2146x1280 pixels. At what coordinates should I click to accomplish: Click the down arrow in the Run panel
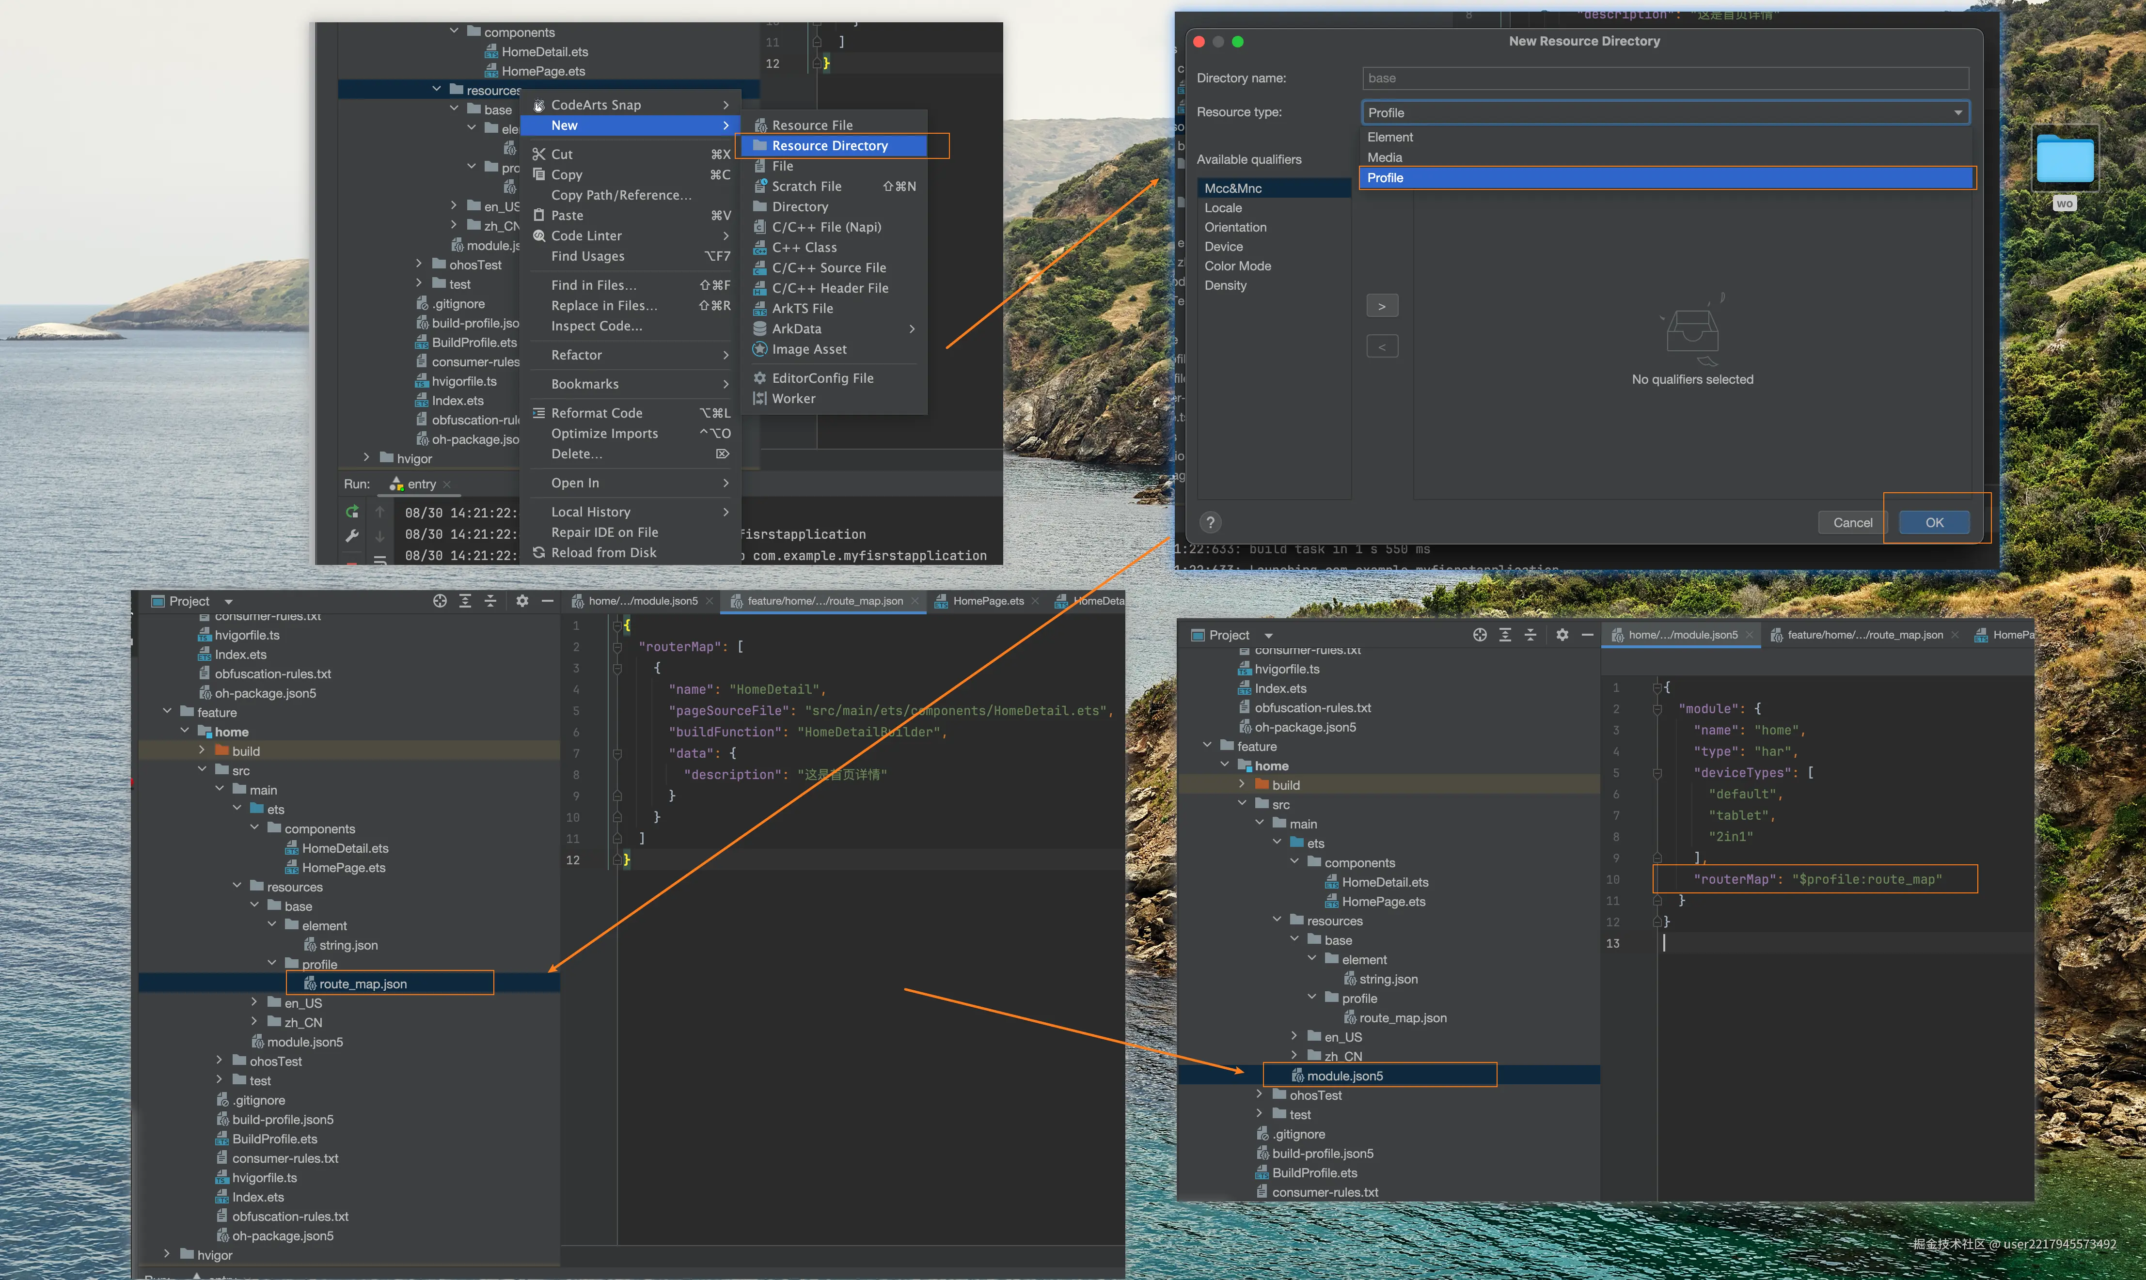click(x=379, y=536)
